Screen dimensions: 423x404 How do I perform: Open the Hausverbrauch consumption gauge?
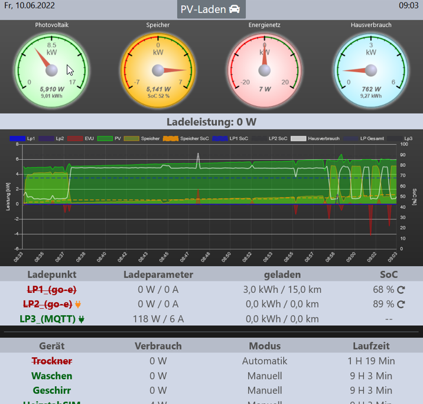coord(370,70)
